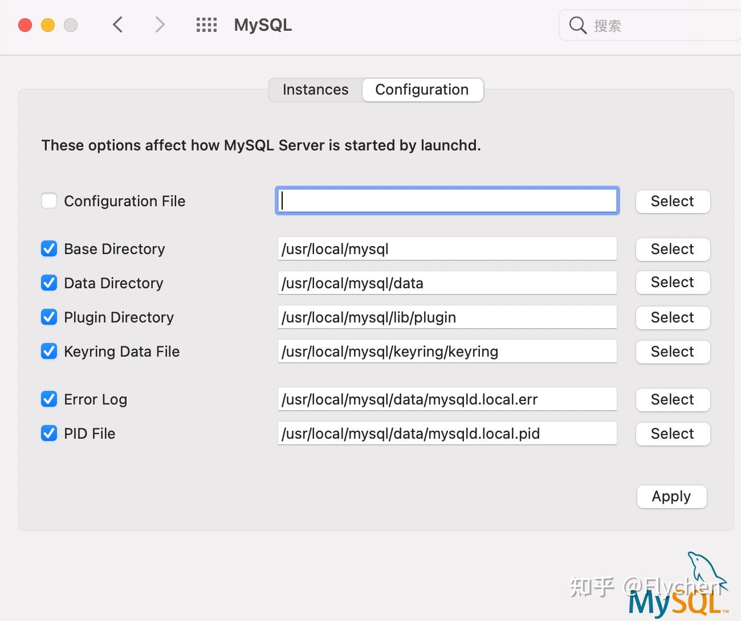Click the forward navigation arrow
The width and height of the screenshot is (741, 621).
(x=160, y=24)
